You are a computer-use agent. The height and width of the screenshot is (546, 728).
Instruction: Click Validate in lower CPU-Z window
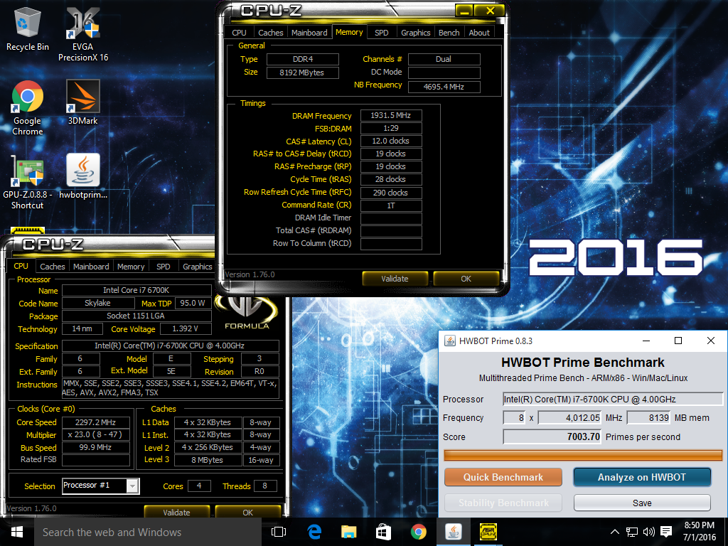tap(176, 512)
